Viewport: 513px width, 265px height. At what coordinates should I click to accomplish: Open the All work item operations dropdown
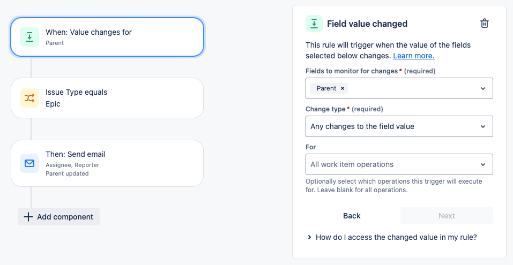pos(399,164)
